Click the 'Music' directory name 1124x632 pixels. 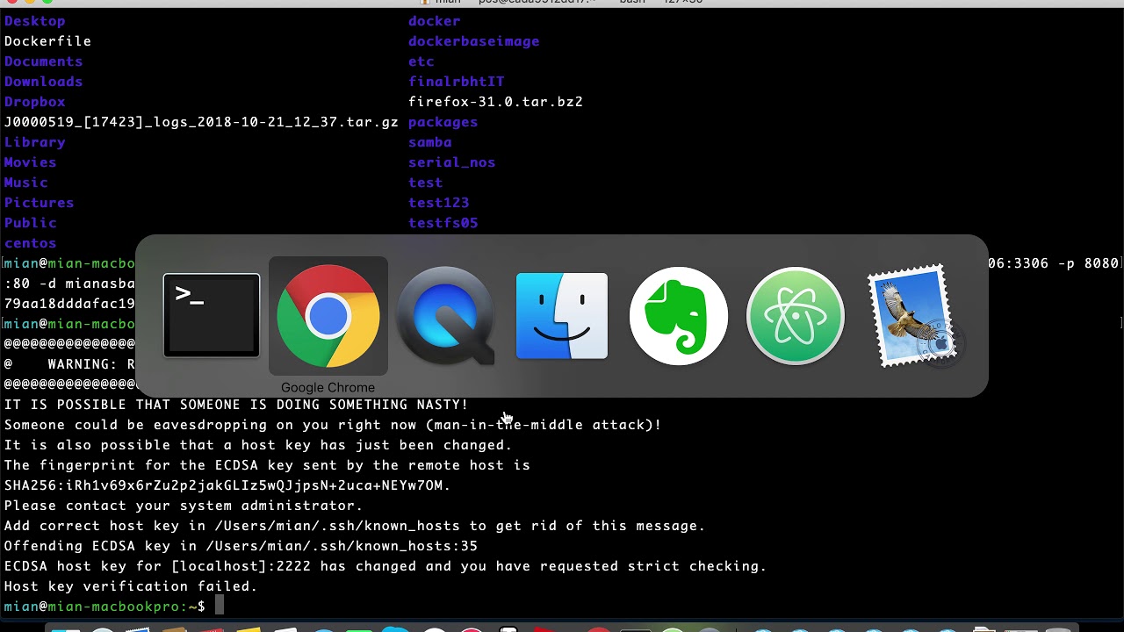[25, 183]
